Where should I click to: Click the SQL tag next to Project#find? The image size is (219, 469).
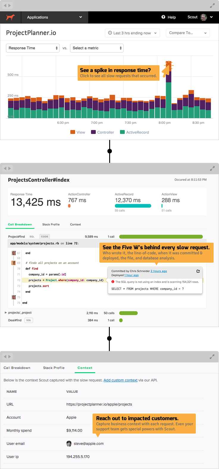tap(32, 237)
